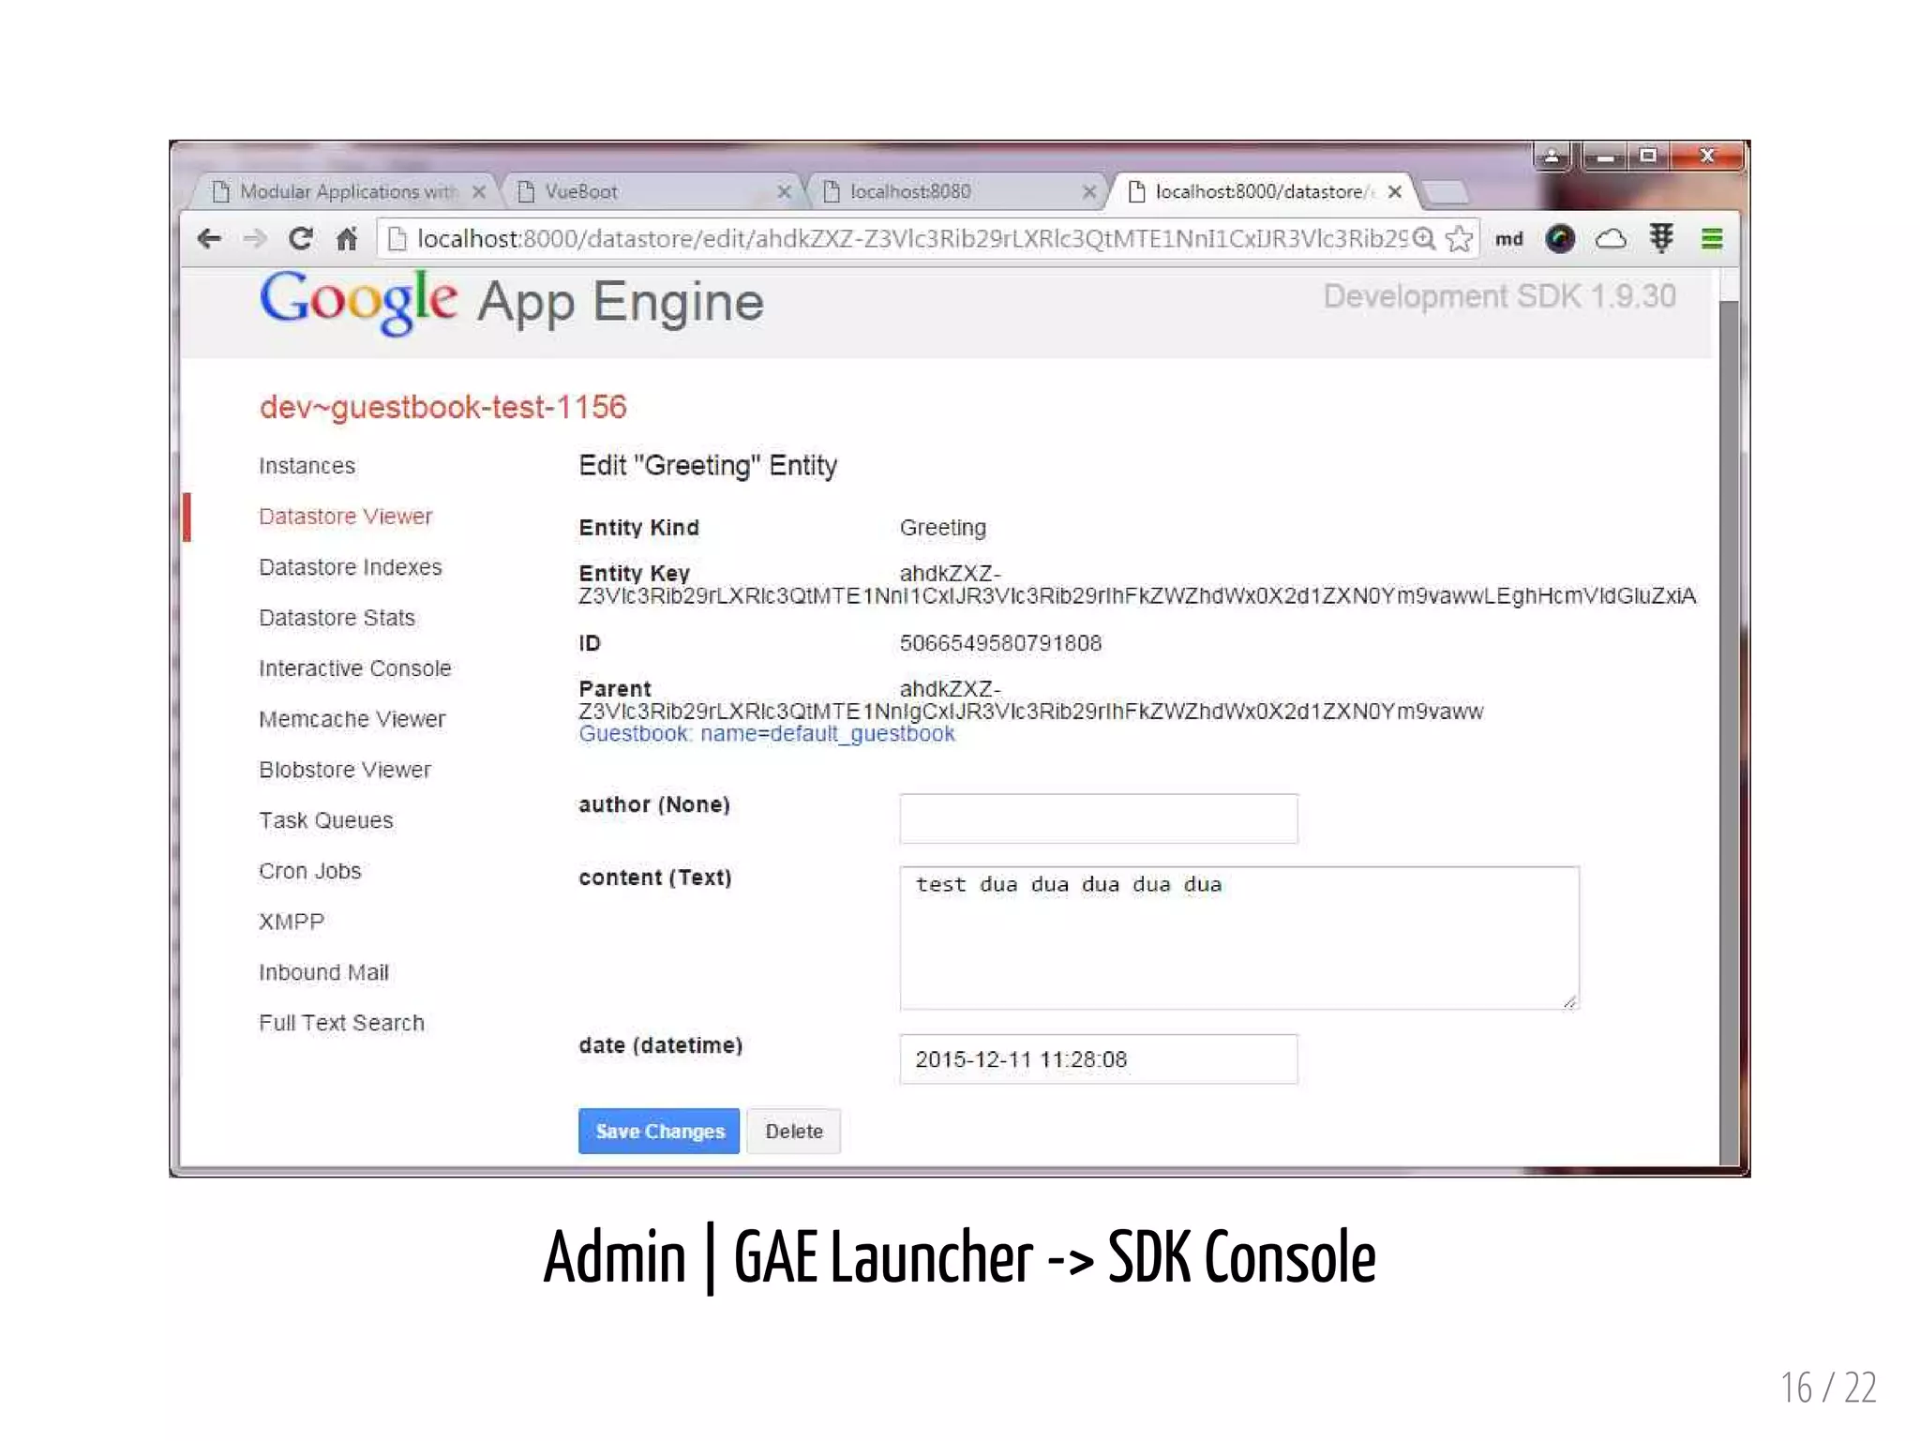The image size is (1920, 1441).
Task: Open Blobstore Viewer
Action: [344, 770]
